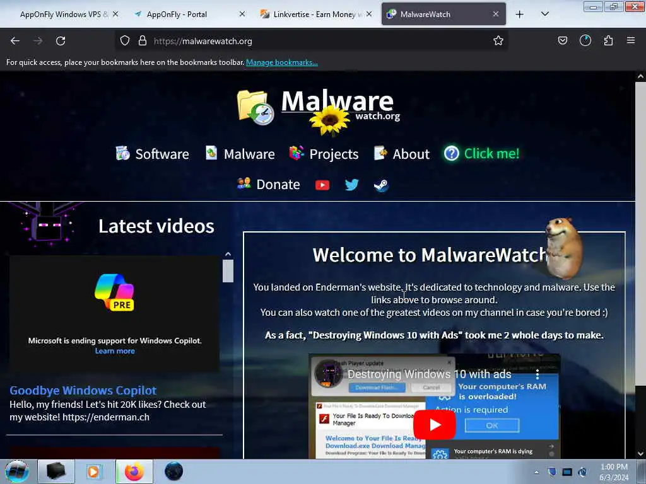Click the shield icon in system tray
This screenshot has height=484, width=646.
552,472
